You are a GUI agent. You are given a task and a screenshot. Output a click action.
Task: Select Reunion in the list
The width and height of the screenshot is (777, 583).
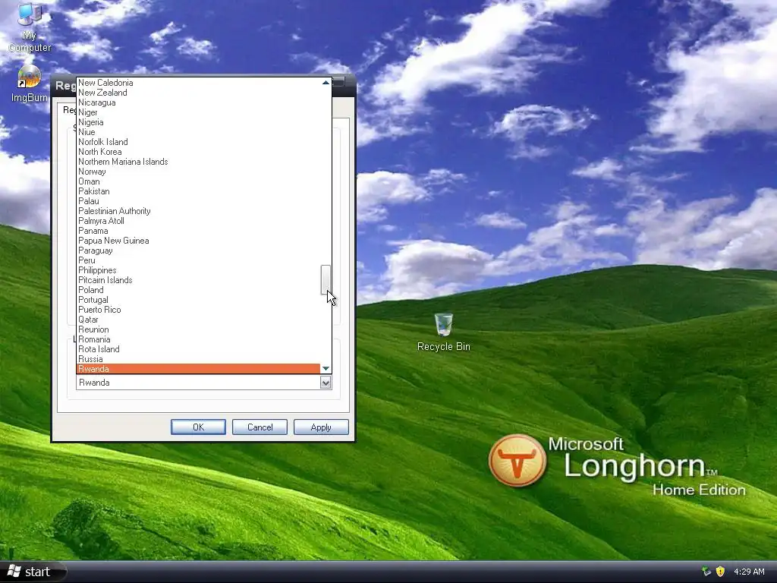pyautogui.click(x=198, y=329)
